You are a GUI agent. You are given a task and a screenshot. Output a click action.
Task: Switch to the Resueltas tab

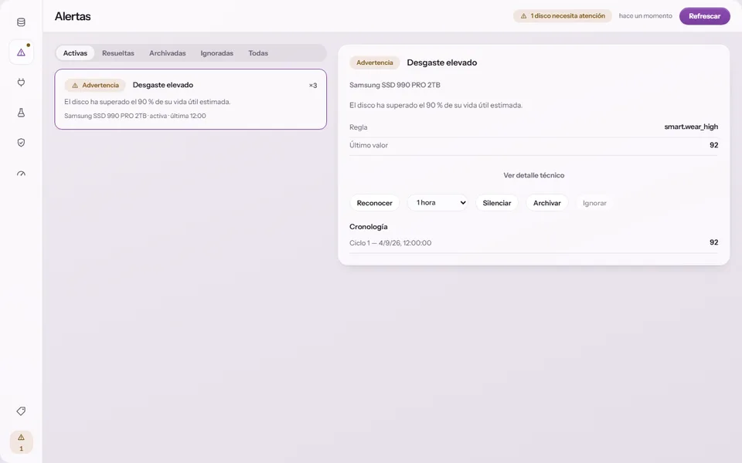(117, 53)
